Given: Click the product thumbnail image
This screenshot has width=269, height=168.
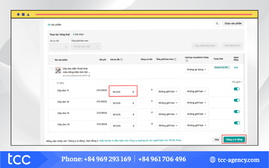Looking at the screenshot, I should 58,70.
